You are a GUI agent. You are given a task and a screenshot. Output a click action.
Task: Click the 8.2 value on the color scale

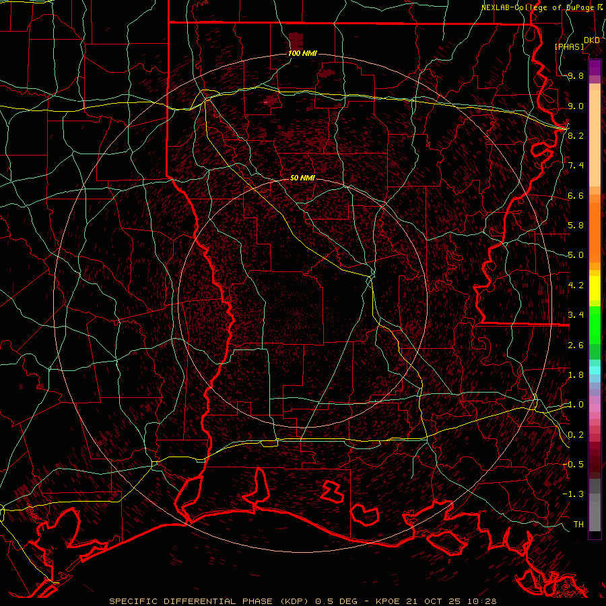pyautogui.click(x=576, y=135)
